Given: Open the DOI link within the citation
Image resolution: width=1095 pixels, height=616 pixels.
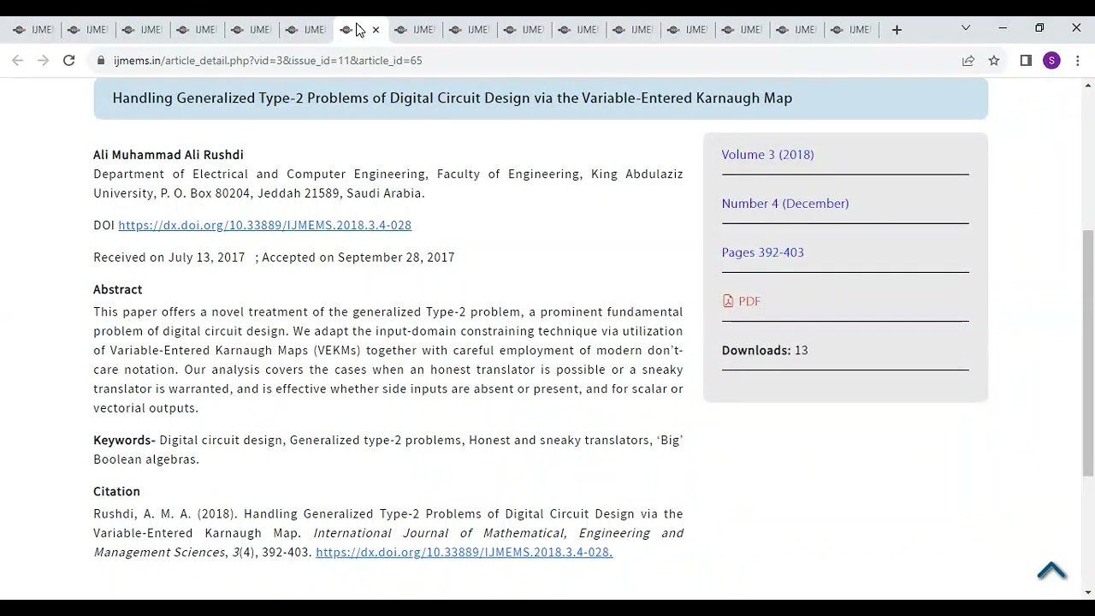Looking at the screenshot, I should (x=464, y=553).
